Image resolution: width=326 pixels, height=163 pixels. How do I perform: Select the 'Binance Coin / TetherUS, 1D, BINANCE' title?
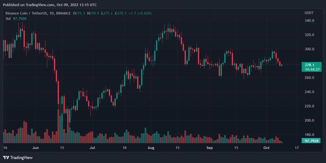coord(37,13)
